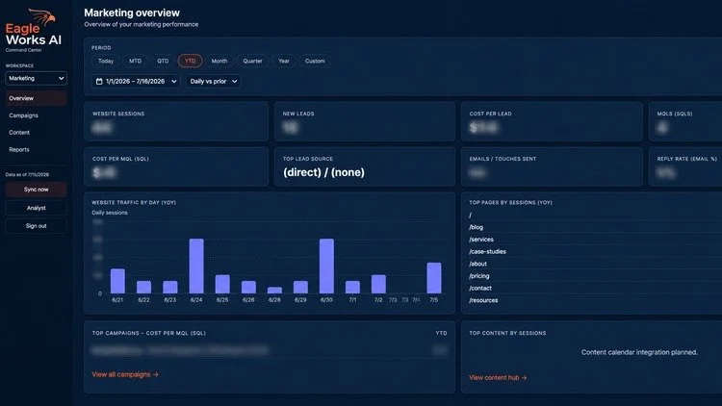Open the Marketing workspace dropdown
Image resolution: width=722 pixels, height=406 pixels.
pyautogui.click(x=36, y=78)
